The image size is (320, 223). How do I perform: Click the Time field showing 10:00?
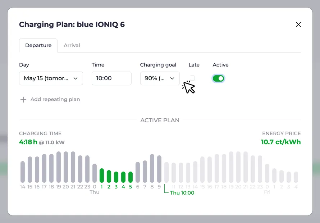111,78
